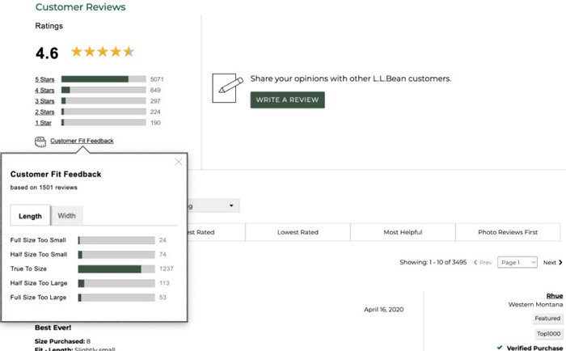This screenshot has width=566, height=351.
Task: Click the Featured badge
Action: [547, 318]
